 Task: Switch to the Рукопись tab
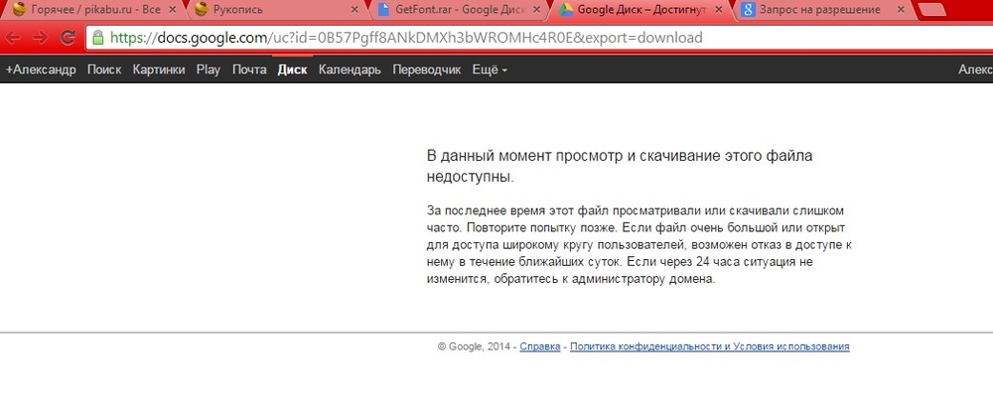(x=268, y=10)
